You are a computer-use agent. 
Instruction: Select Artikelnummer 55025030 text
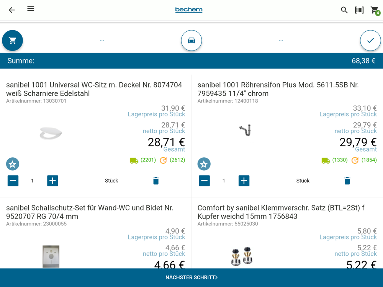click(228, 224)
